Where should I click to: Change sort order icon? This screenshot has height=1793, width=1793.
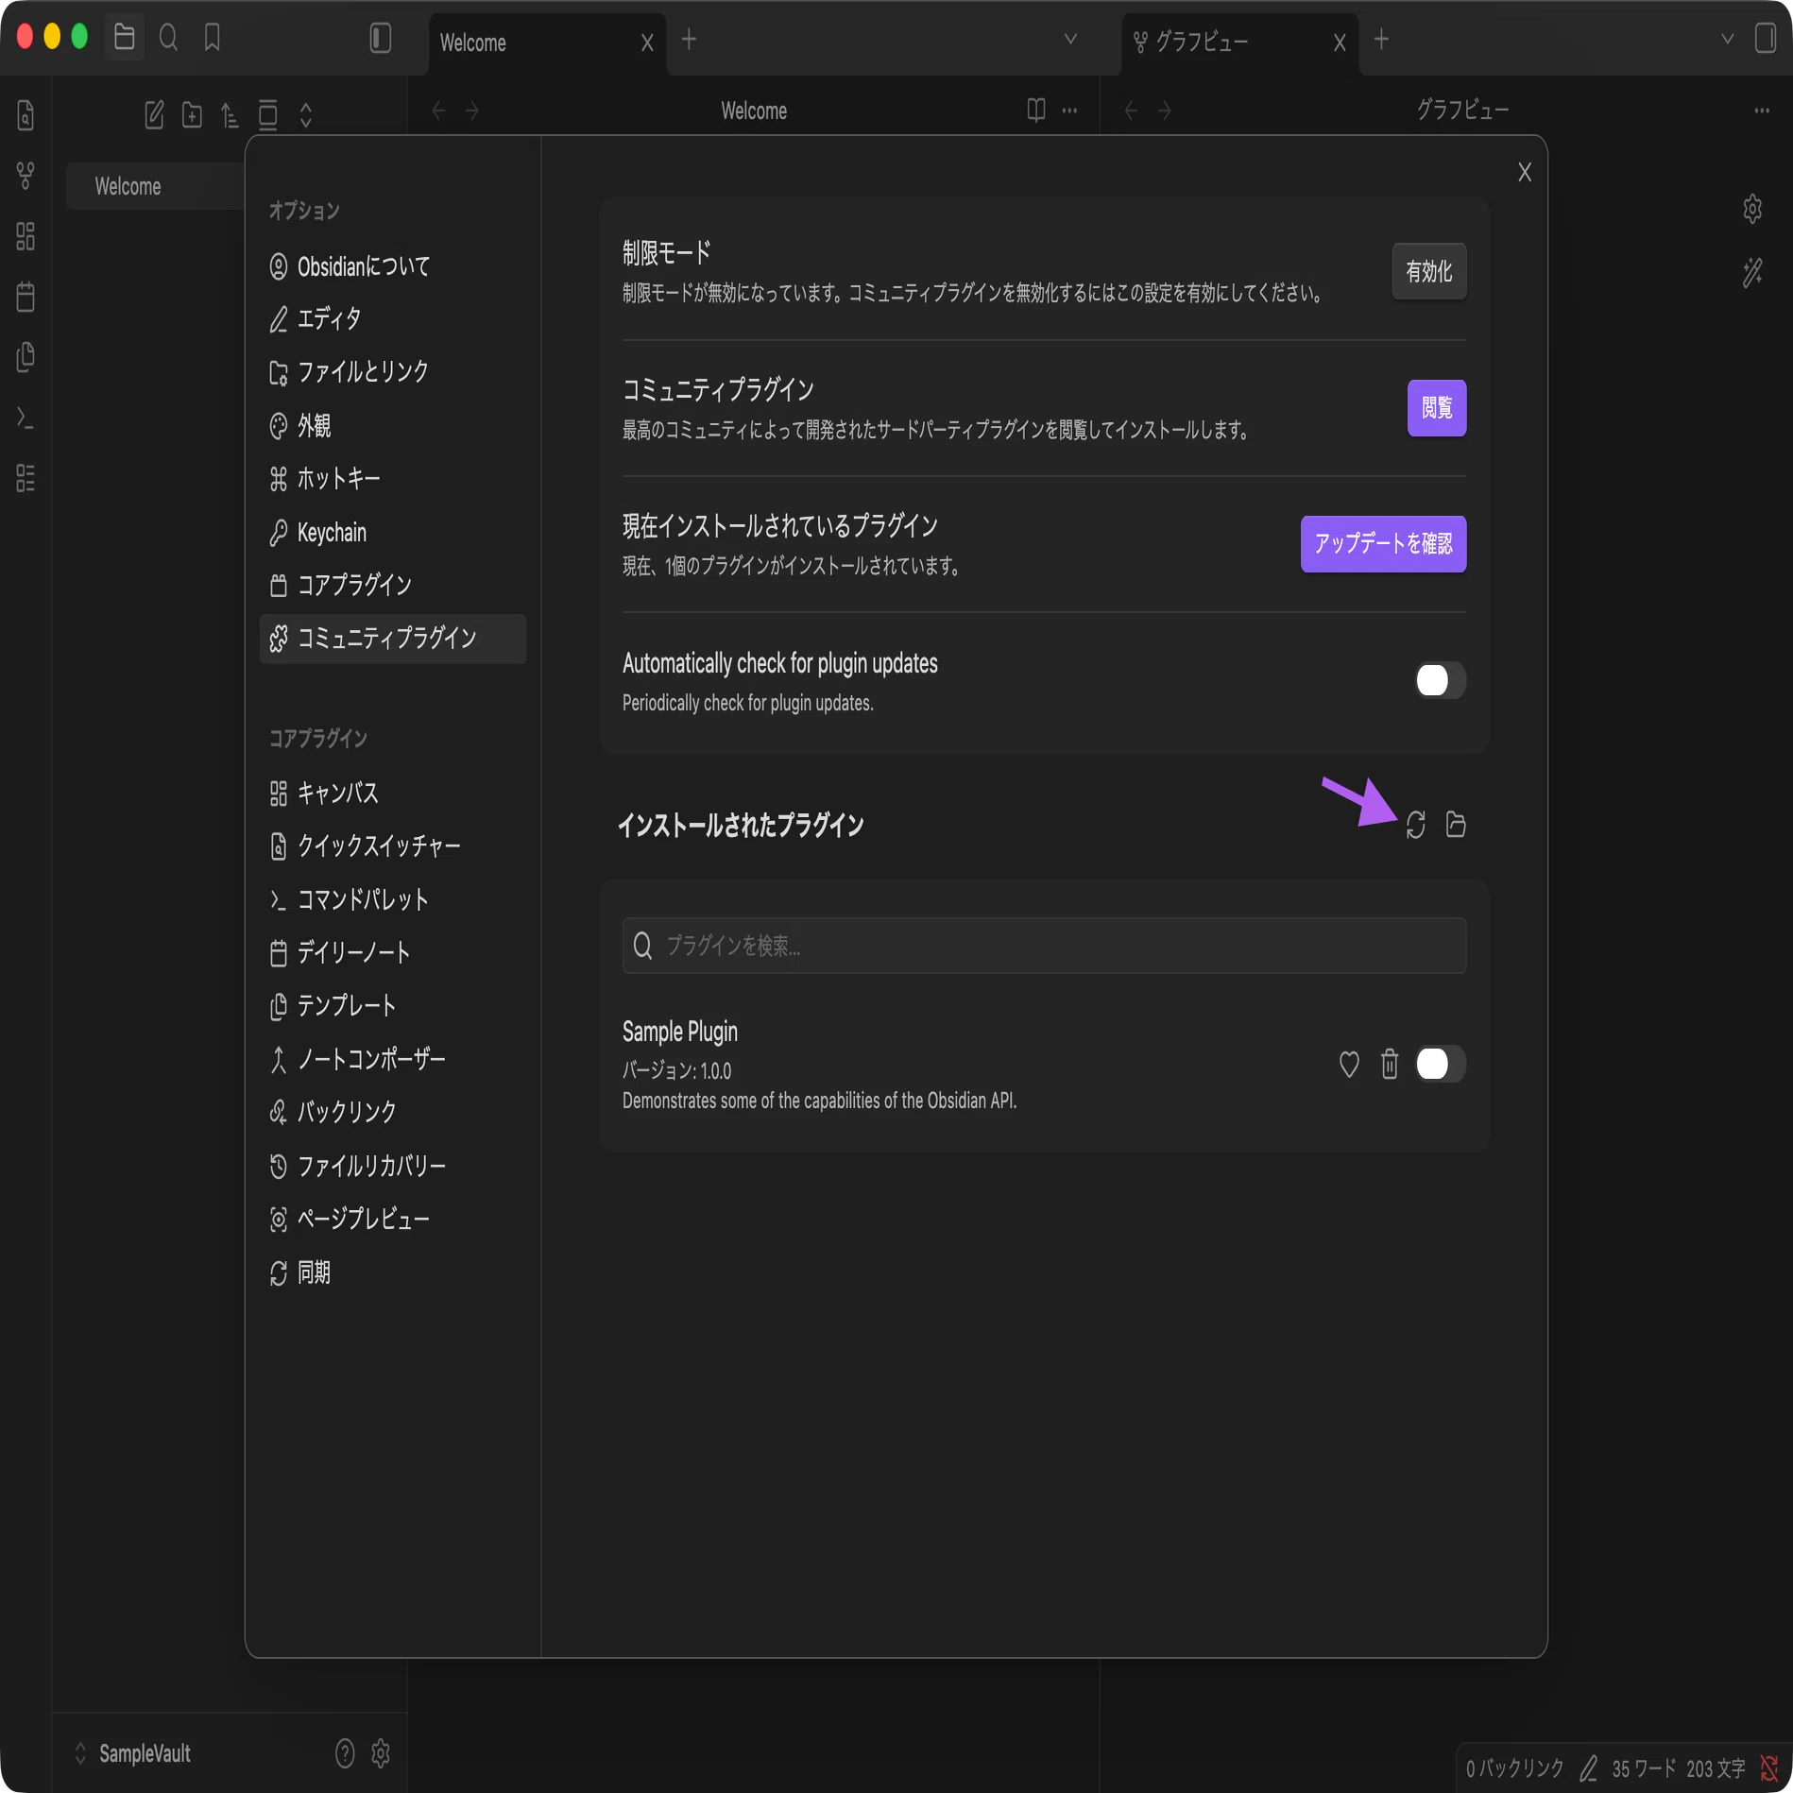[230, 115]
